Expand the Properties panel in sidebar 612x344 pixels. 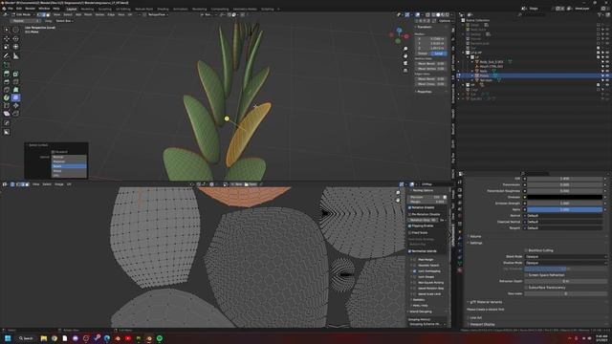click(424, 92)
